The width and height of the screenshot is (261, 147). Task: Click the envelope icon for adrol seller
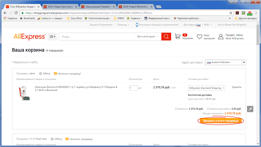coord(55,73)
